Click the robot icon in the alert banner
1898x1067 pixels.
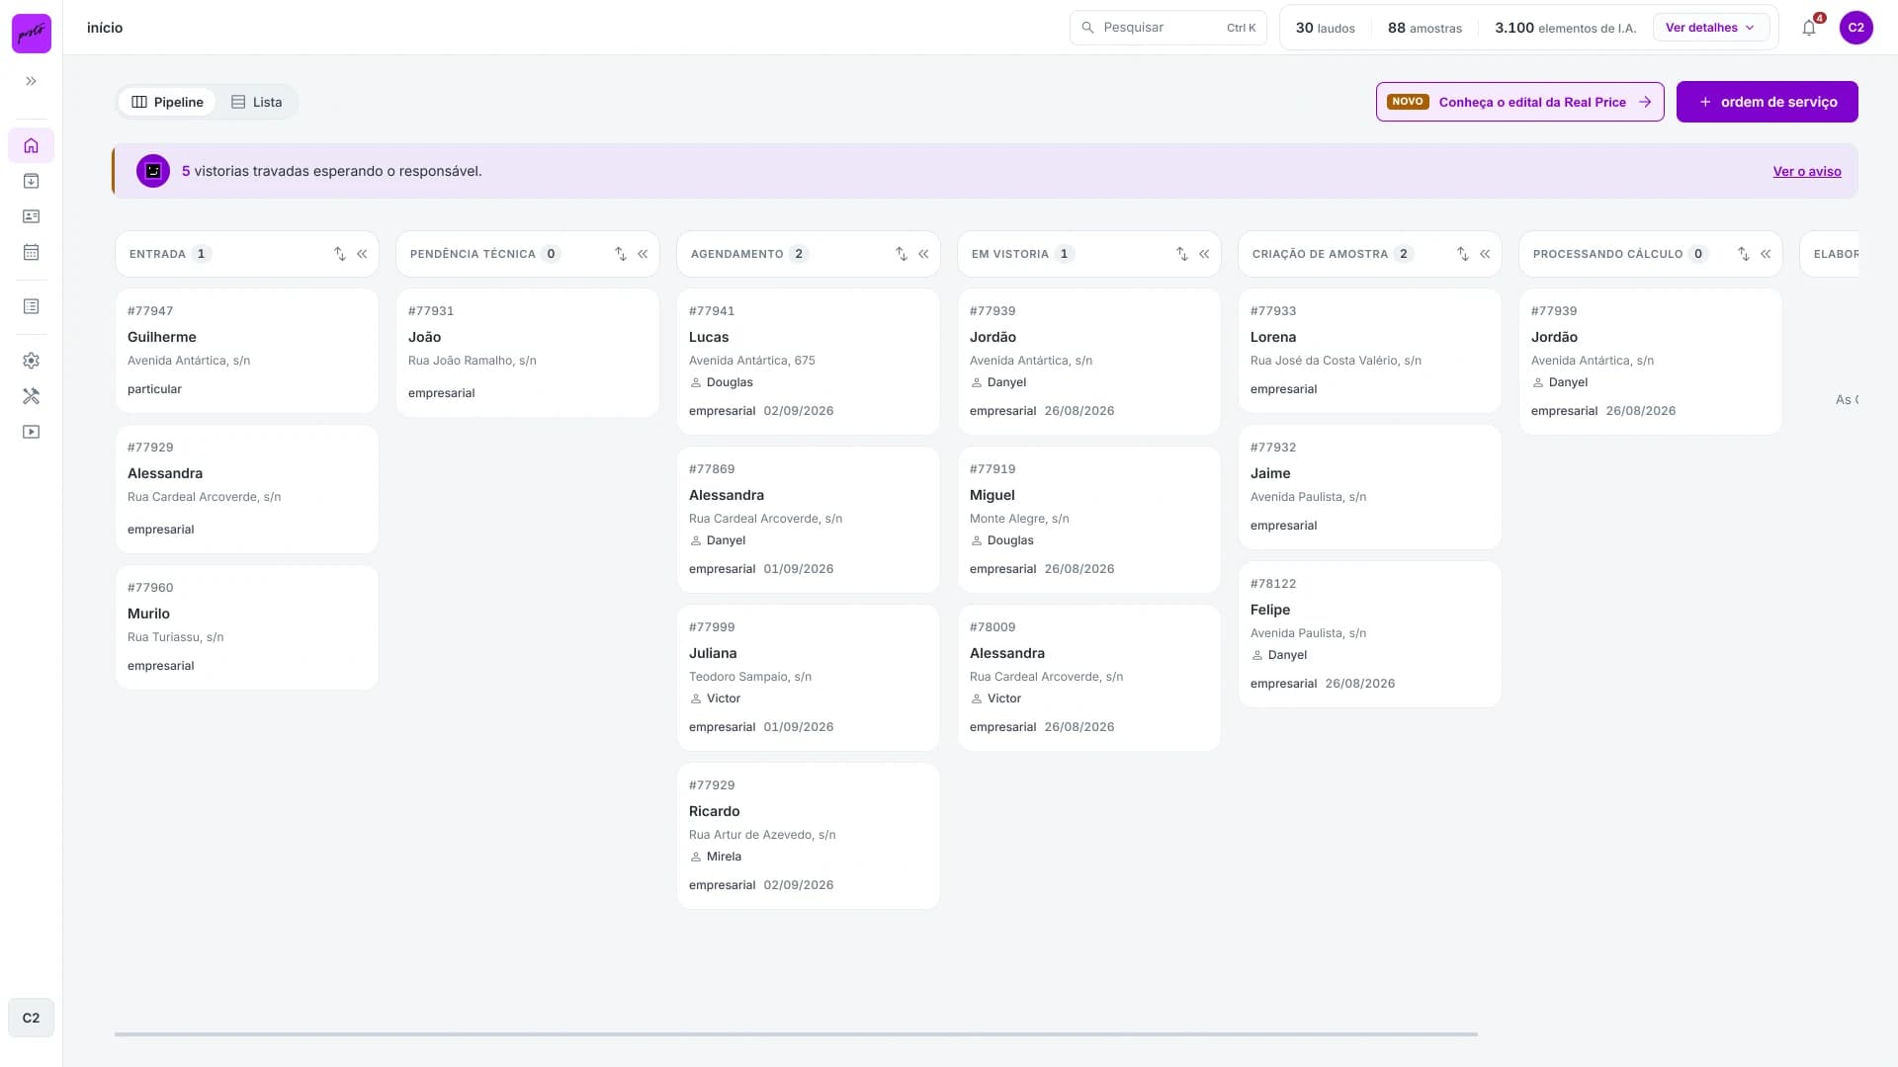click(x=153, y=171)
